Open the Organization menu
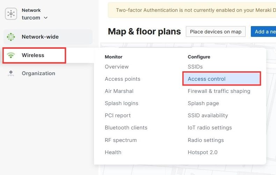Screen dimensions: 276x175 tap(38, 73)
